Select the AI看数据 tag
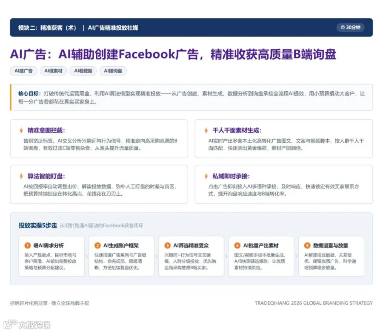Screen dimensions: 383x332 pyautogui.click(x=83, y=71)
